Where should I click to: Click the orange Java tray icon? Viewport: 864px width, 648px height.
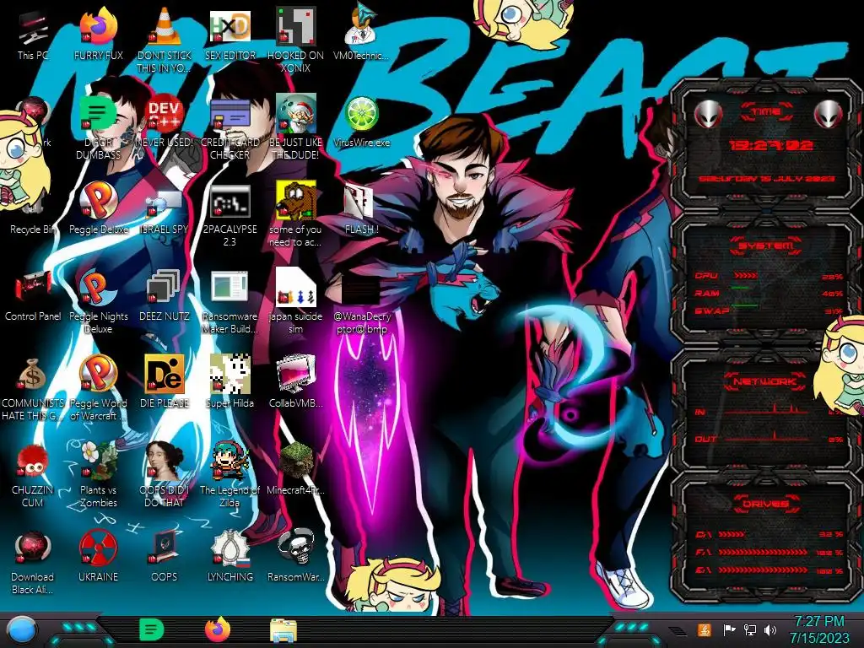[705, 629]
